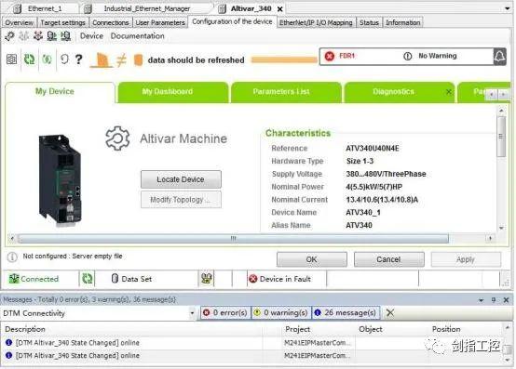This screenshot has width=516, height=369.
Task: Click the green tabs scroll-right arrow
Action: [503, 95]
